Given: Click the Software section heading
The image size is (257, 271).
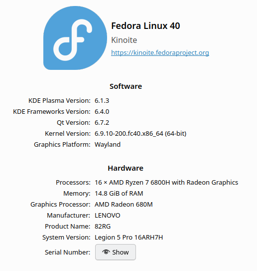Looking at the screenshot, I should click(126, 86).
